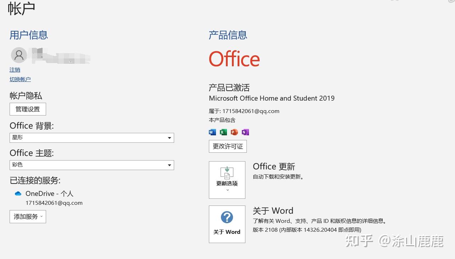The height and width of the screenshot is (259, 455).
Task: Open the 更新选项 update options button
Action: pyautogui.click(x=227, y=180)
